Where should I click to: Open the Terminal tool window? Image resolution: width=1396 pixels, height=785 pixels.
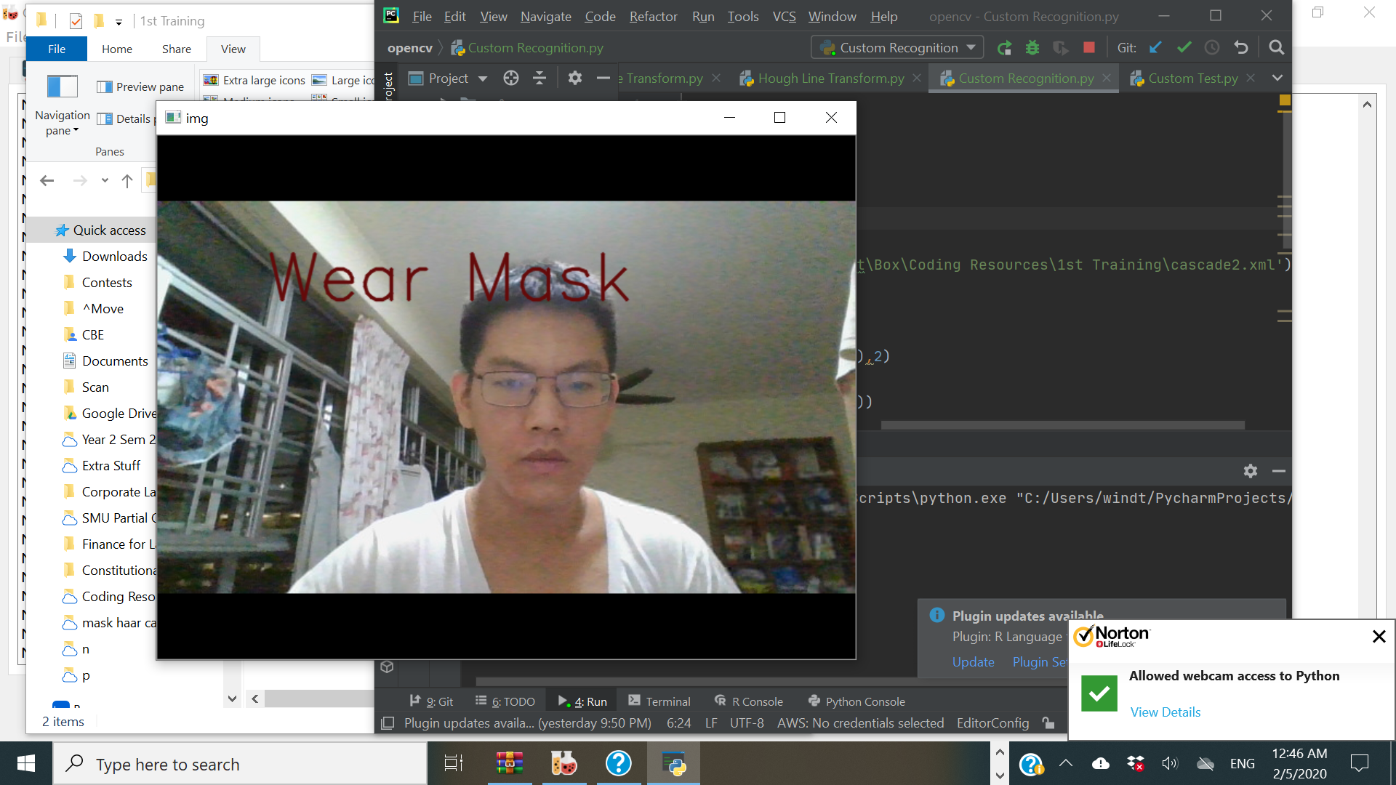point(659,701)
